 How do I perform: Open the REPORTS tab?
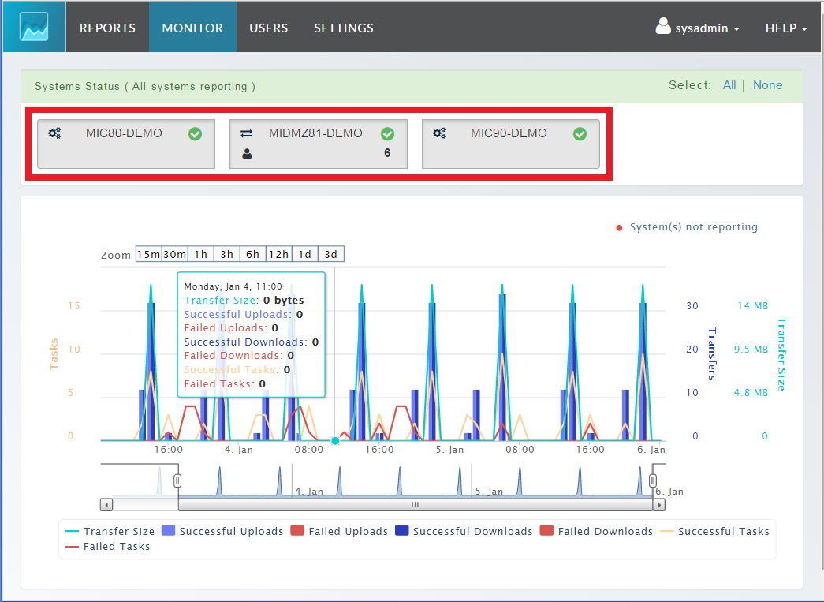[107, 28]
